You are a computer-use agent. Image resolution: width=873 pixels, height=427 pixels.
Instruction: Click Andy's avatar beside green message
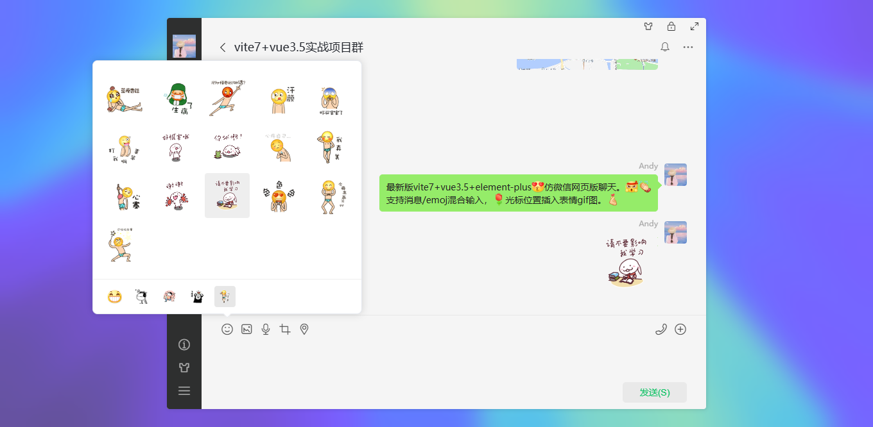675,174
